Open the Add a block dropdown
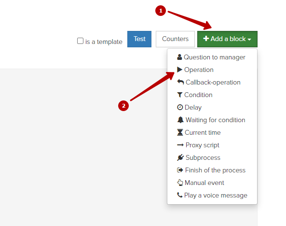This screenshot has width=286, height=226. tap(227, 39)
